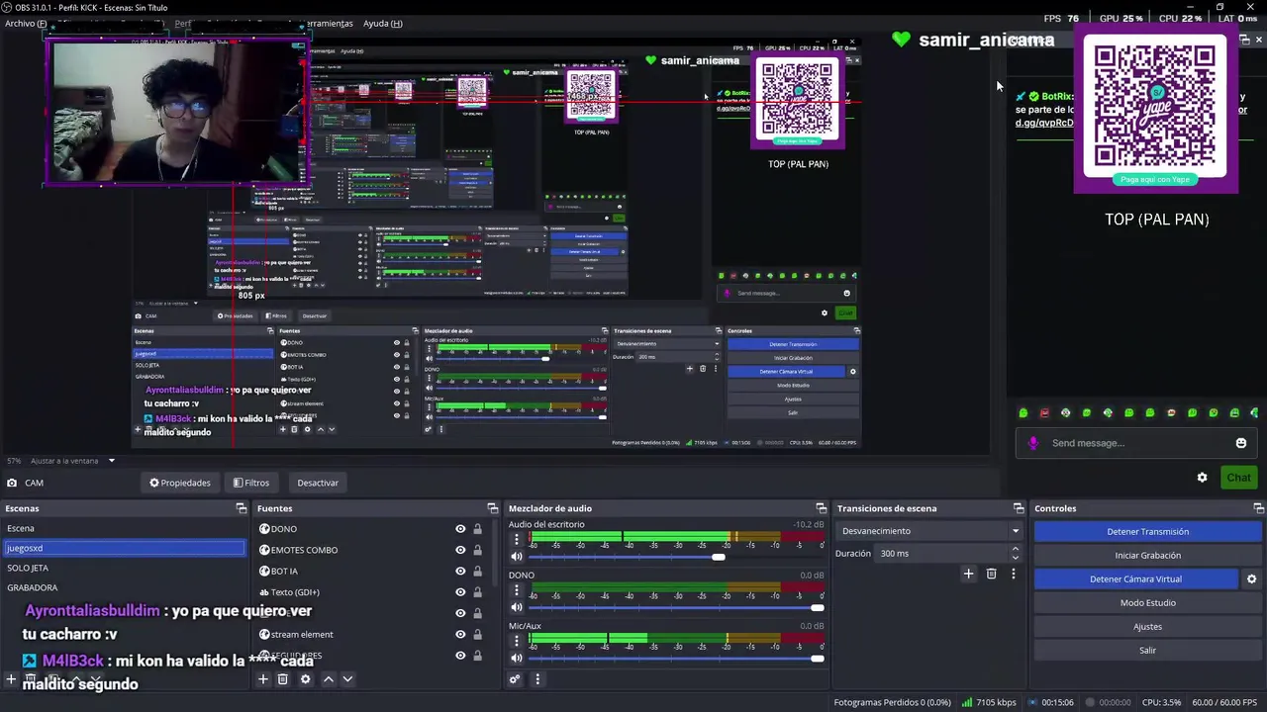Open Desvanecimiento transition dropdown
The image size is (1267, 712).
point(929,531)
